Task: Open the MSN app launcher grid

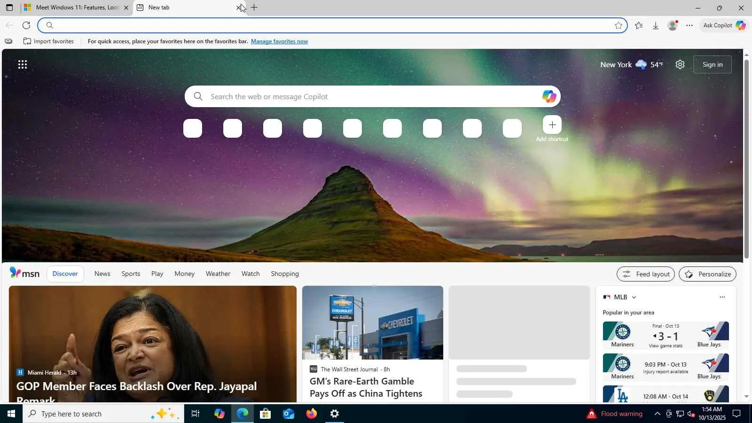Action: pos(23,64)
